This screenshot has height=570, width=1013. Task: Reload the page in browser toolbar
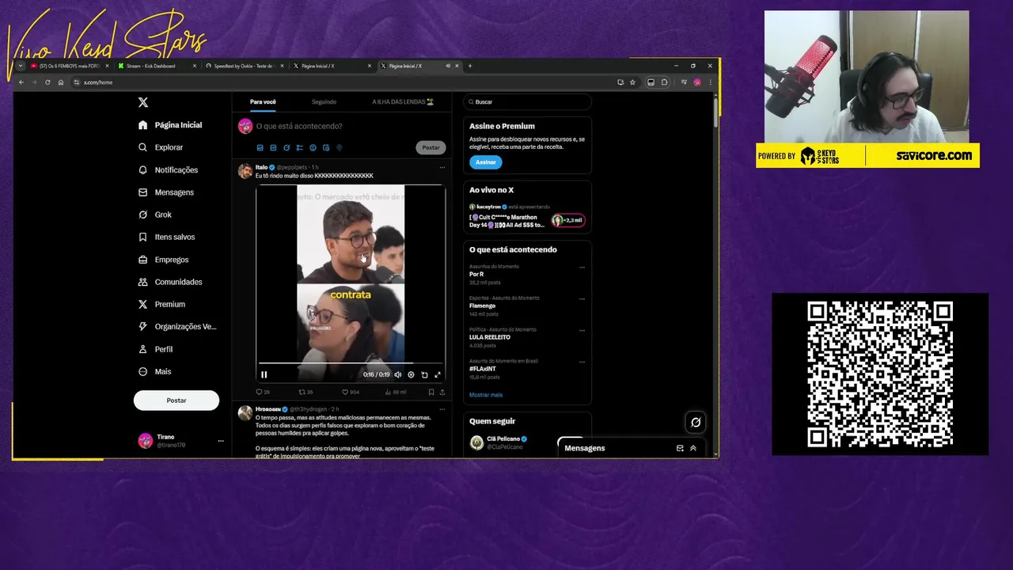click(x=47, y=82)
